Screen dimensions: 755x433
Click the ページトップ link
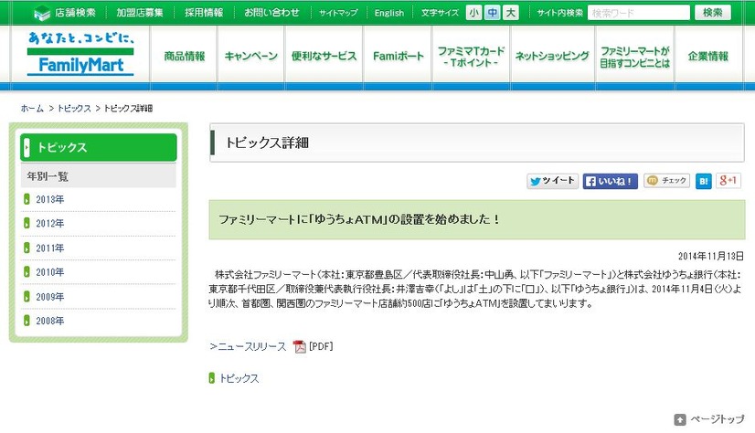coord(717,419)
